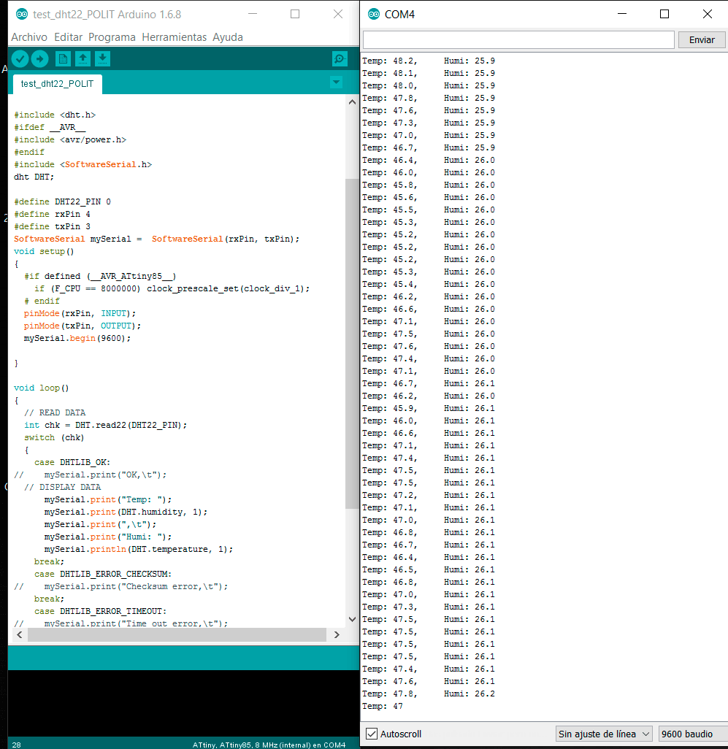Click board status 'ATtiny, ATtiny85, 8 MHz (internal) en COM4'
This screenshot has height=749, width=728.
coord(269,745)
